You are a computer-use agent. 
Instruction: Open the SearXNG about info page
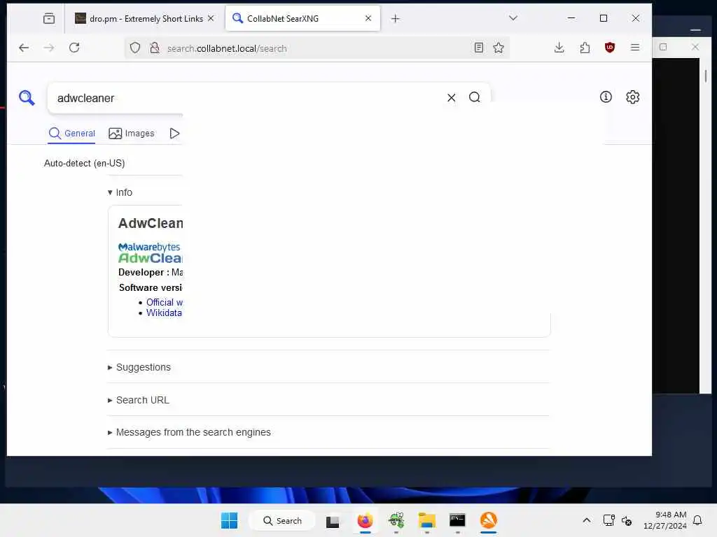tap(606, 96)
